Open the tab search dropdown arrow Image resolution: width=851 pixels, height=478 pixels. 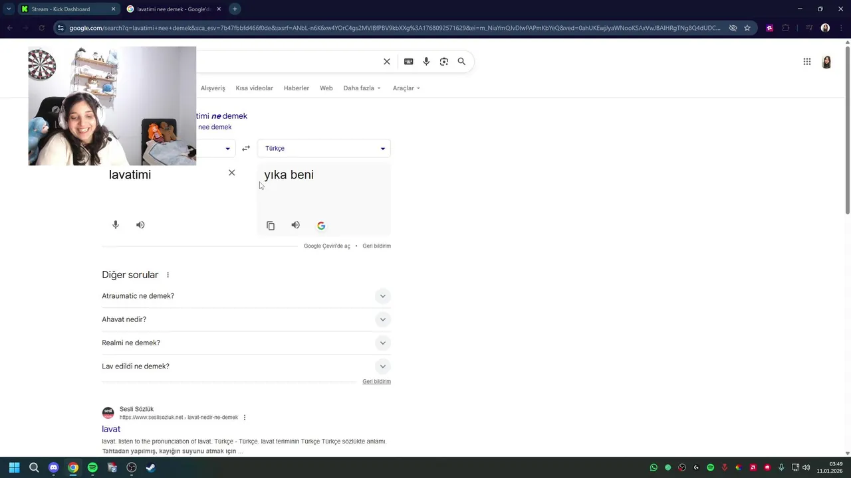click(8, 9)
